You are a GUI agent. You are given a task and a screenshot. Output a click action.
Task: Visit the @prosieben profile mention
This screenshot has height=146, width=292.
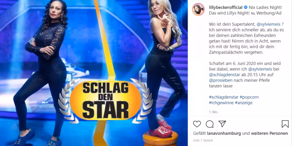(221, 80)
